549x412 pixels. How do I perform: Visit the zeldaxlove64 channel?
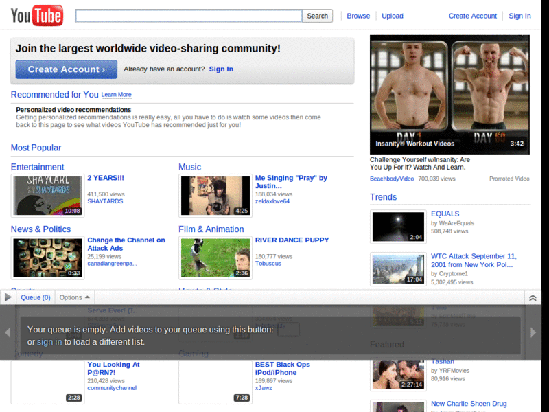tap(272, 201)
